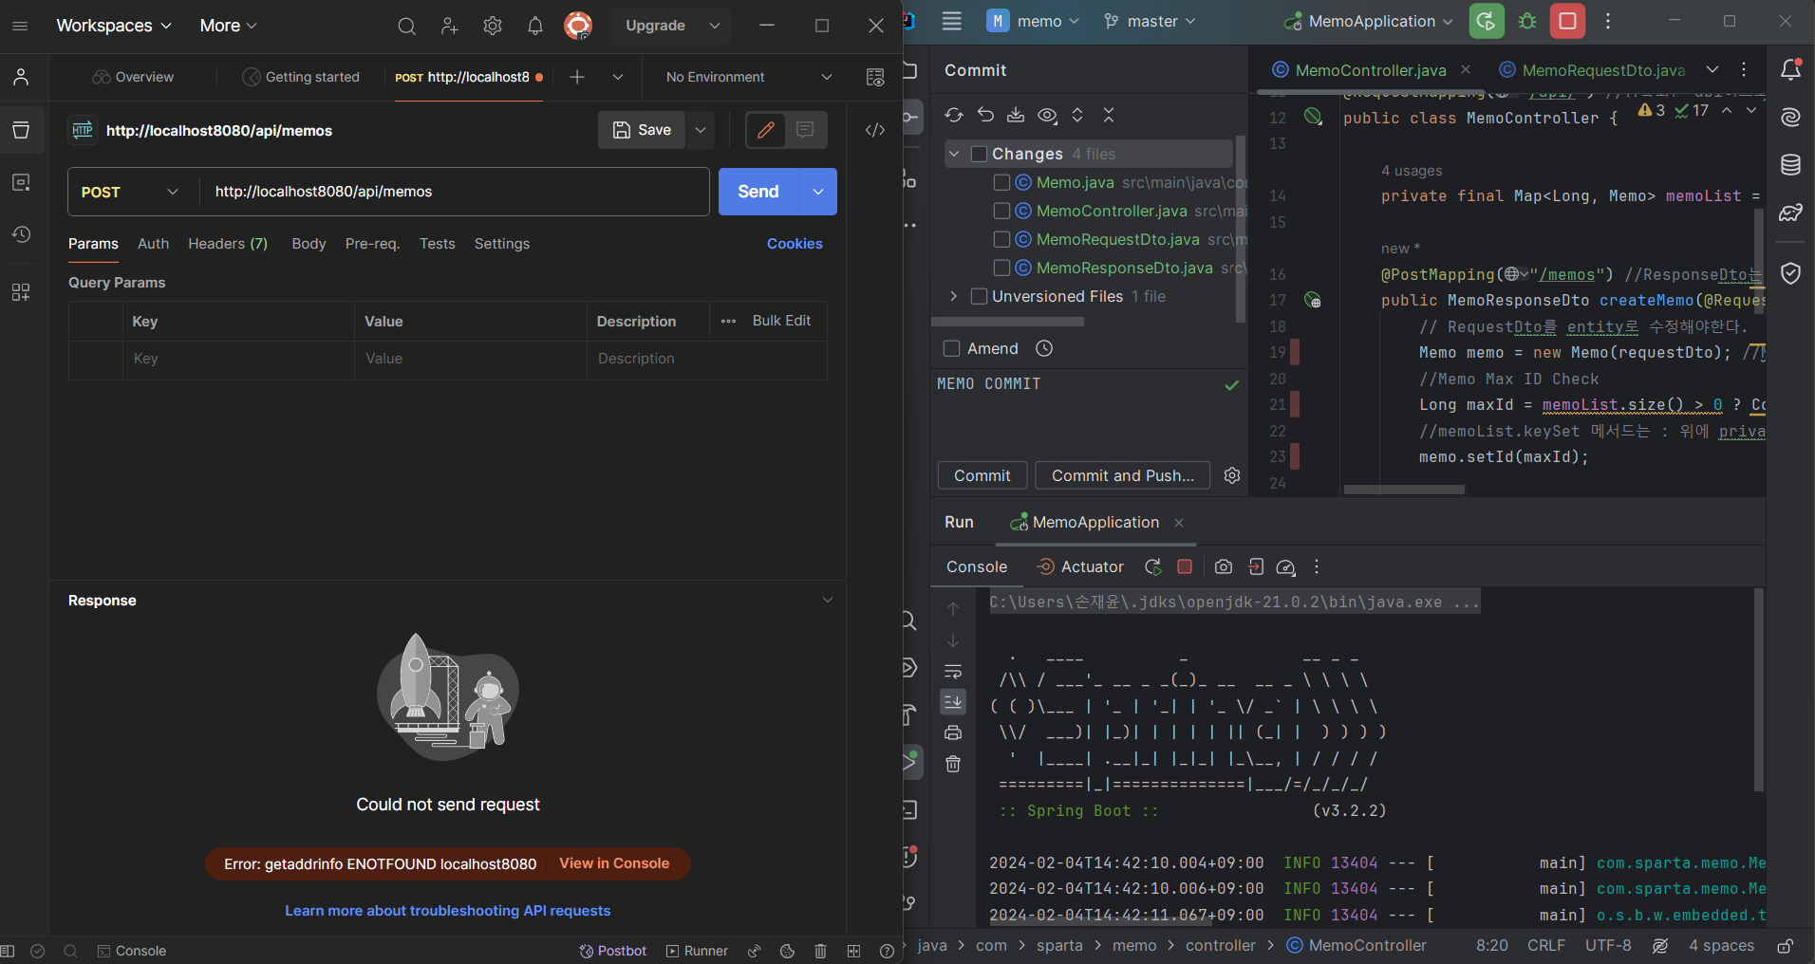The height and width of the screenshot is (964, 1815).
Task: Click the Commit and Push button
Action: pyautogui.click(x=1122, y=475)
